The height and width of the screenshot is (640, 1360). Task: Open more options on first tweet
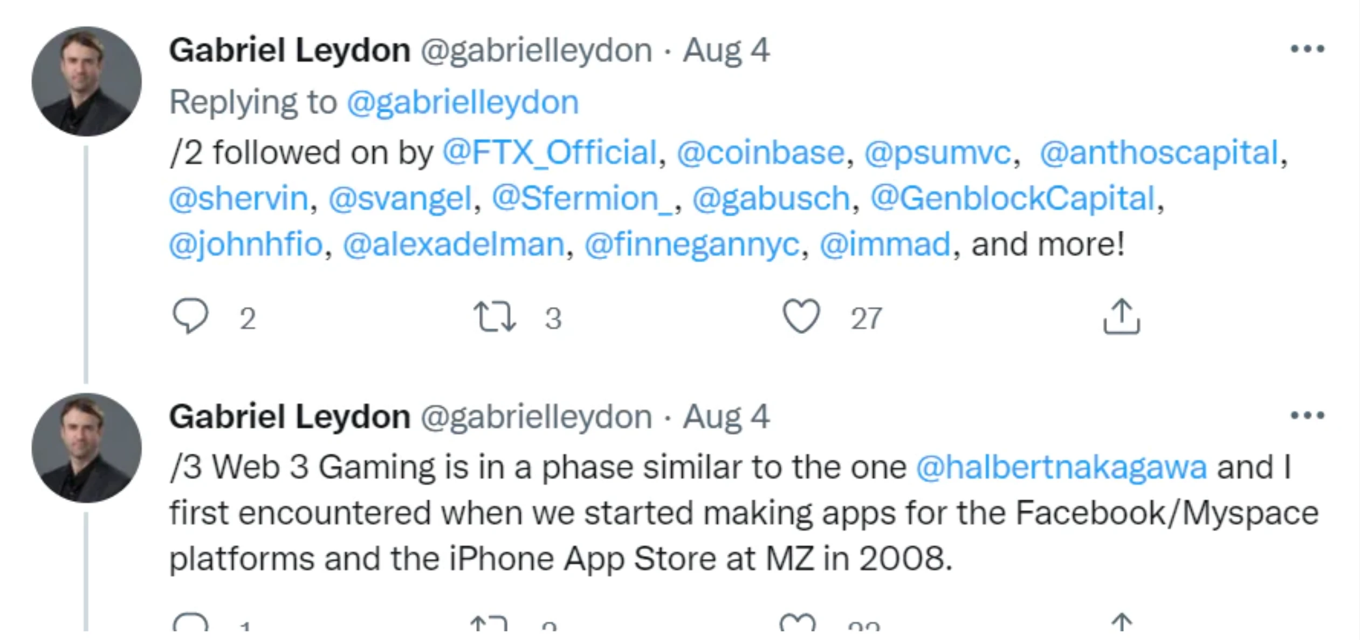1307,50
